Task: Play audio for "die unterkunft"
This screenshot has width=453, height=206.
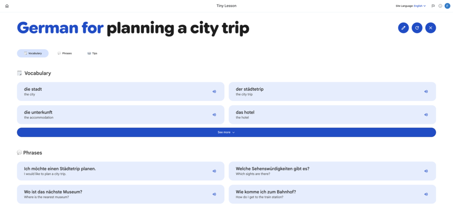Action: click(214, 115)
